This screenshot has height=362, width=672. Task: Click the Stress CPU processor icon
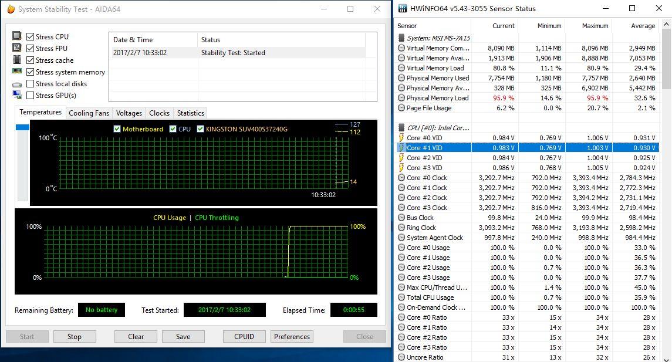coord(16,36)
